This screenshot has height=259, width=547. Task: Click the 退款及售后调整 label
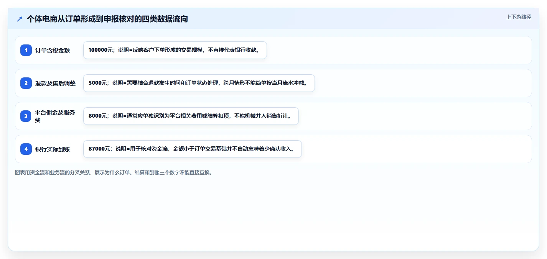pyautogui.click(x=55, y=83)
